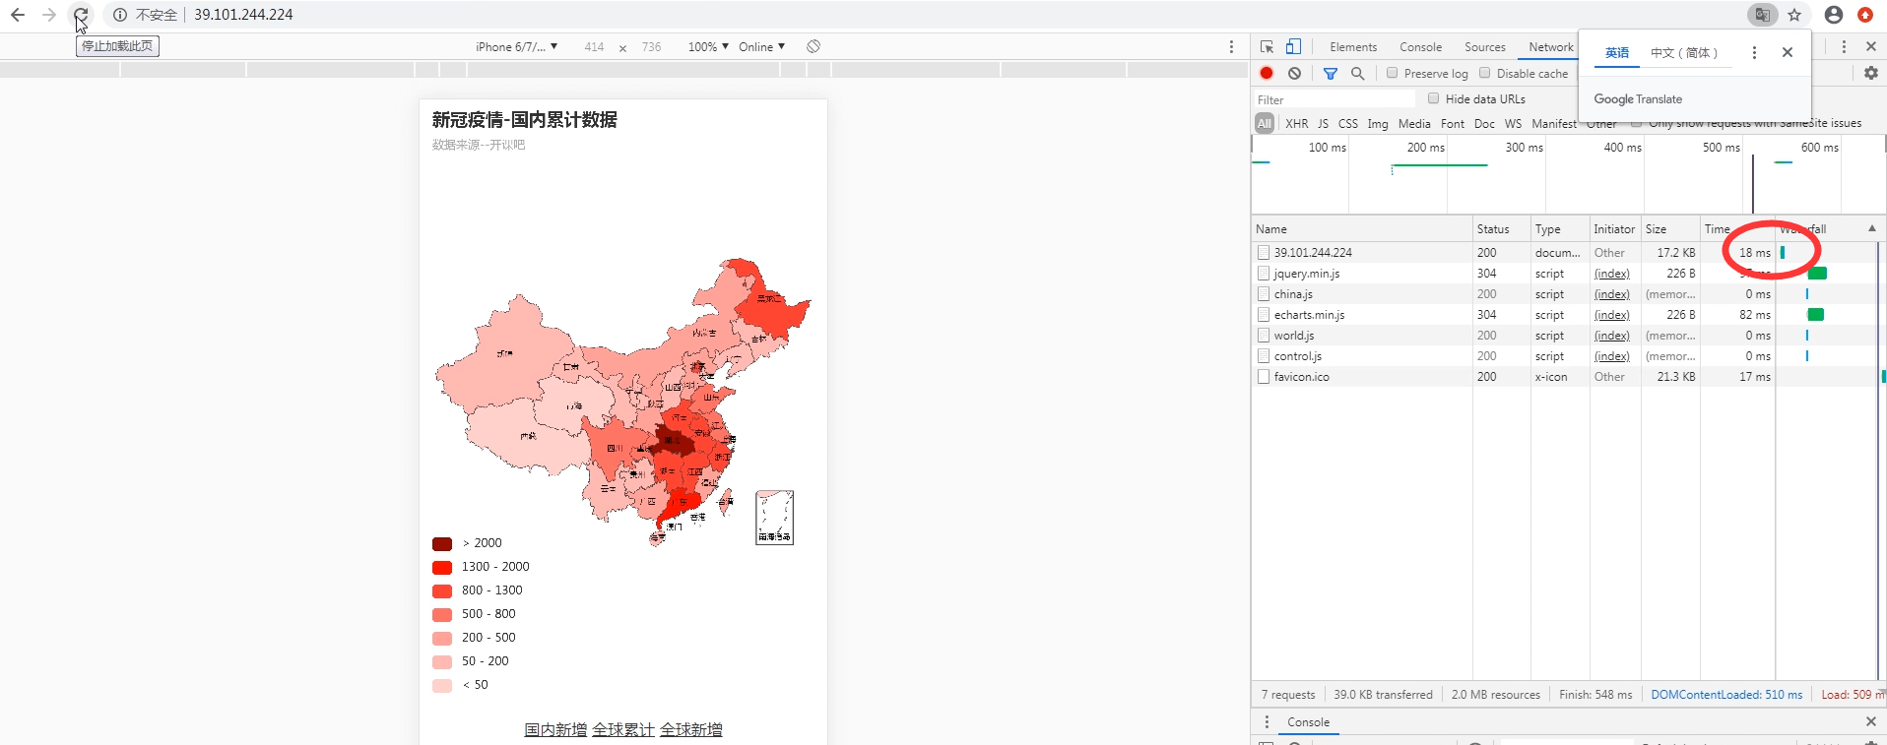The height and width of the screenshot is (745, 1887).
Task: Open the 全球累计 link
Action: pyautogui.click(x=623, y=729)
